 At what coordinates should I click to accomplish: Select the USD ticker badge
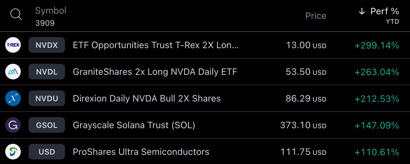coord(47,152)
